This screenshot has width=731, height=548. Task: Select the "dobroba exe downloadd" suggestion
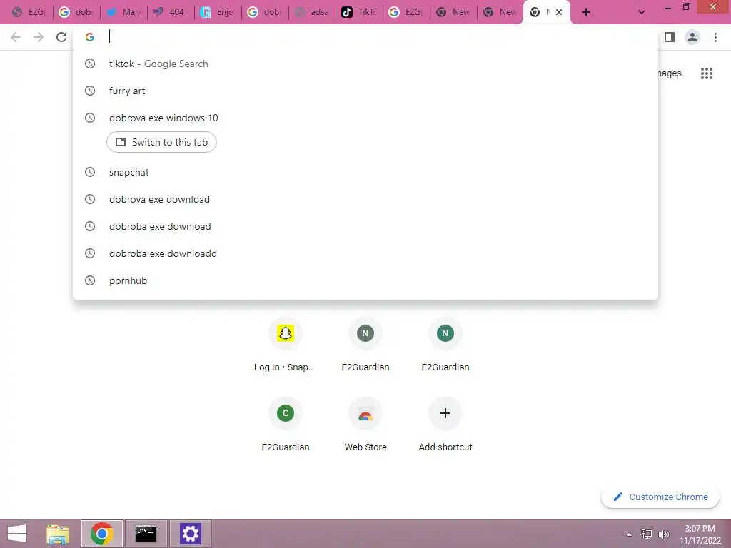(365, 253)
